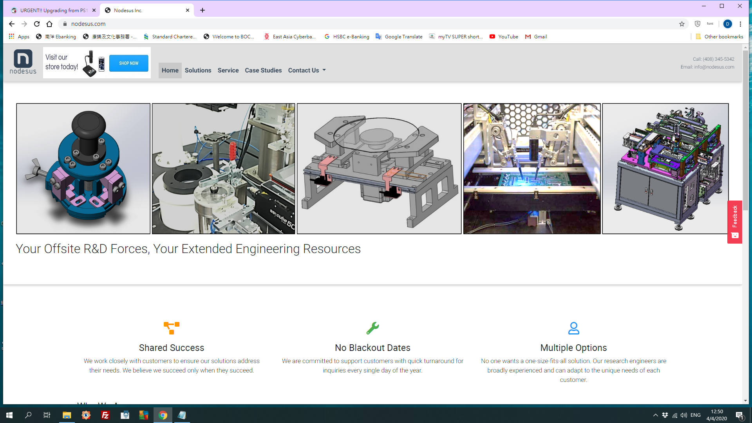Click the page vertical scrollbar down arrow

point(745,401)
